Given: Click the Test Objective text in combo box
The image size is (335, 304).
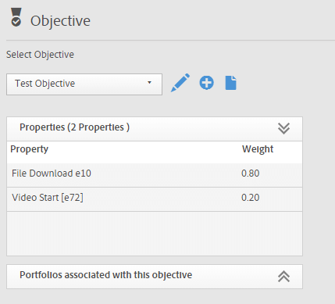Looking at the screenshot, I should coord(45,84).
